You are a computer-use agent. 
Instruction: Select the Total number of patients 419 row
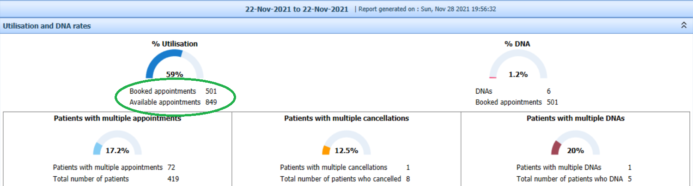[x=116, y=179]
